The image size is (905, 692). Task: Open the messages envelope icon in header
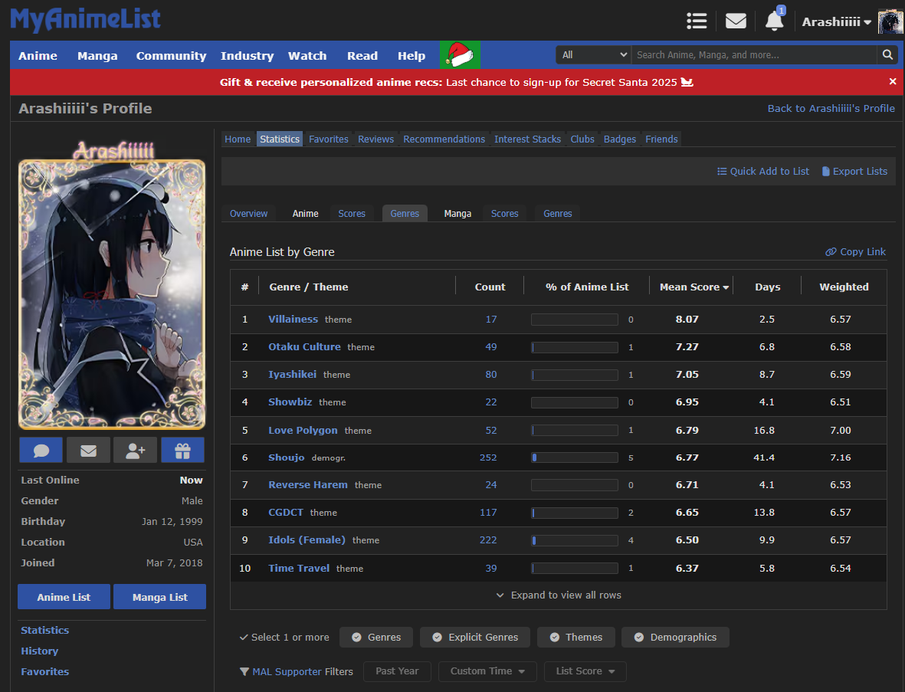736,21
